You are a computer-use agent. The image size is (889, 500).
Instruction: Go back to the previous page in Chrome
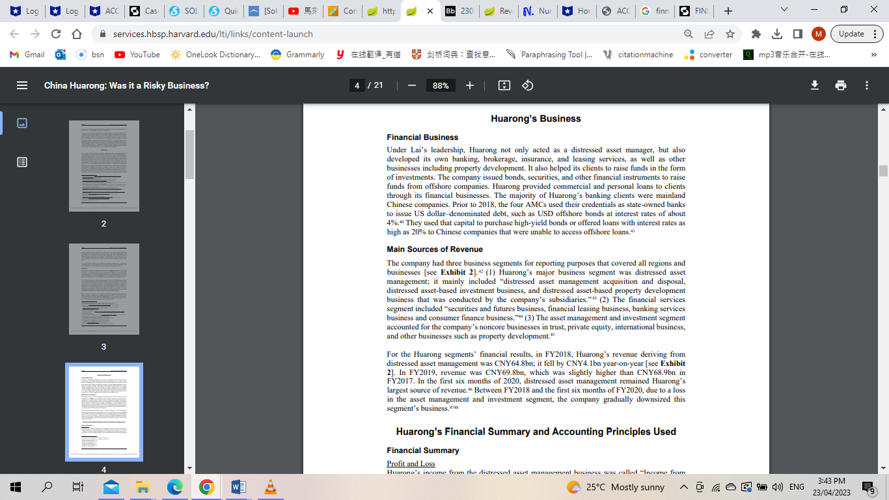15,34
